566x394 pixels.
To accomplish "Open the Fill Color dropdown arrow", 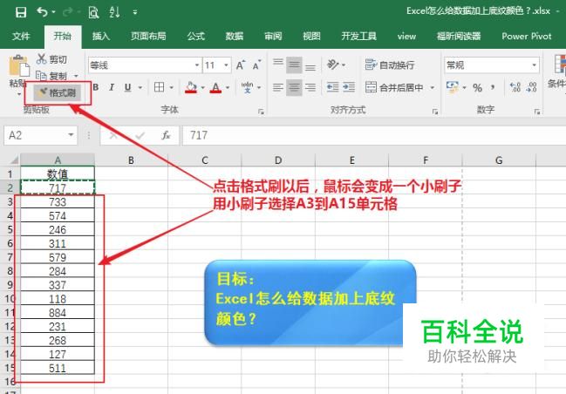I will [x=203, y=88].
